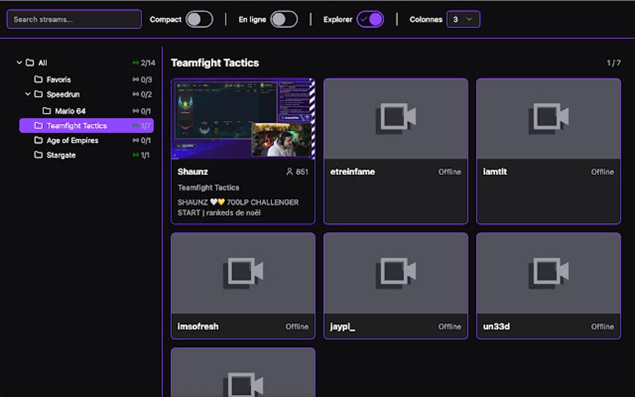Click the camera icon on etreinfame's offline card

point(396,118)
